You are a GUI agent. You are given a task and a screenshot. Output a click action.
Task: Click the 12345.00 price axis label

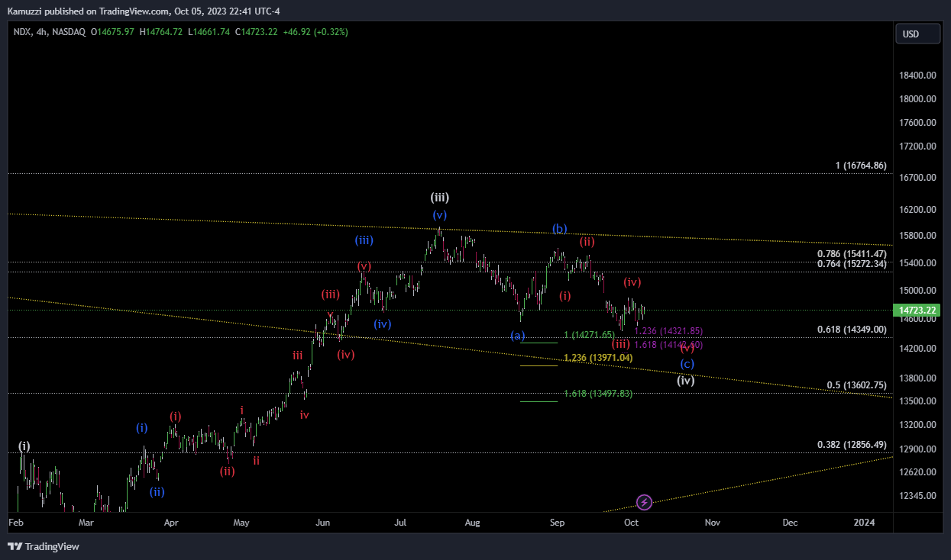[x=919, y=496]
